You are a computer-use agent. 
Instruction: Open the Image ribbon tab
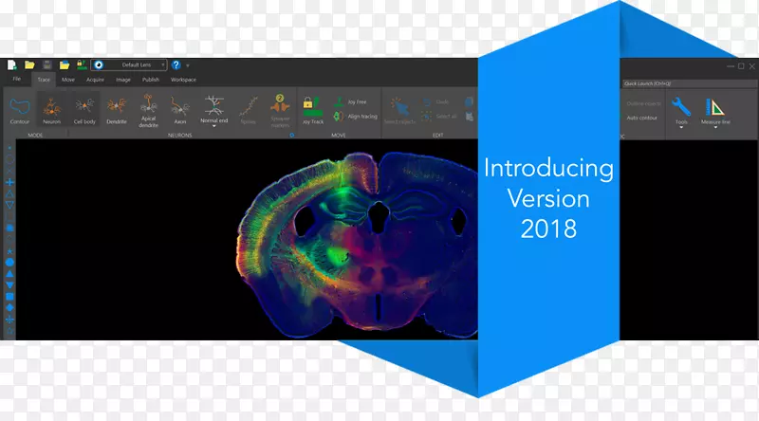point(123,80)
